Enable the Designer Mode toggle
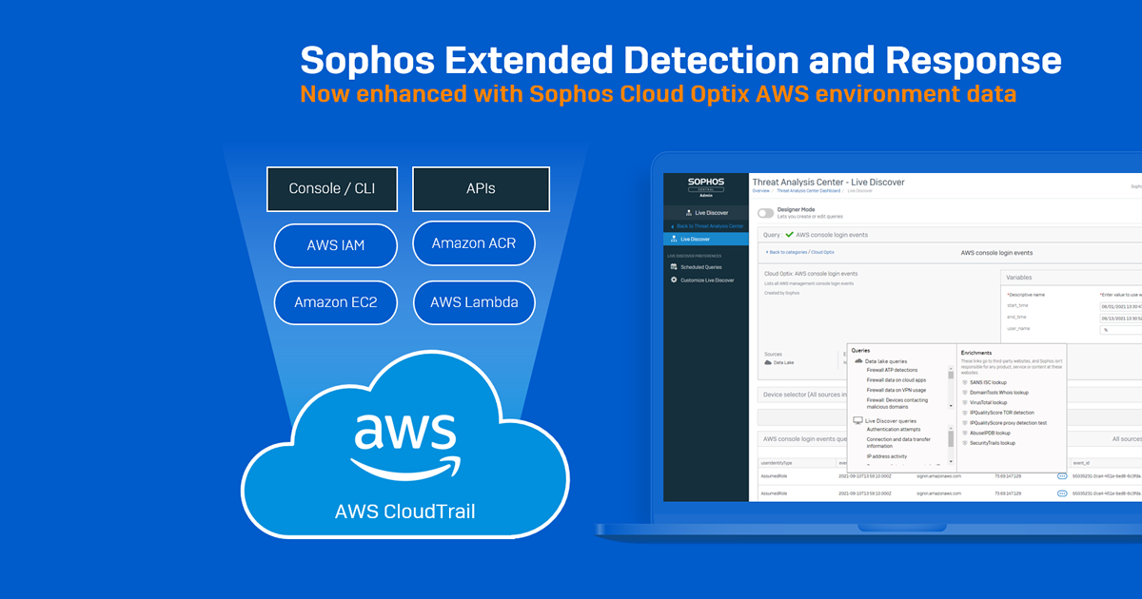 click(x=766, y=212)
